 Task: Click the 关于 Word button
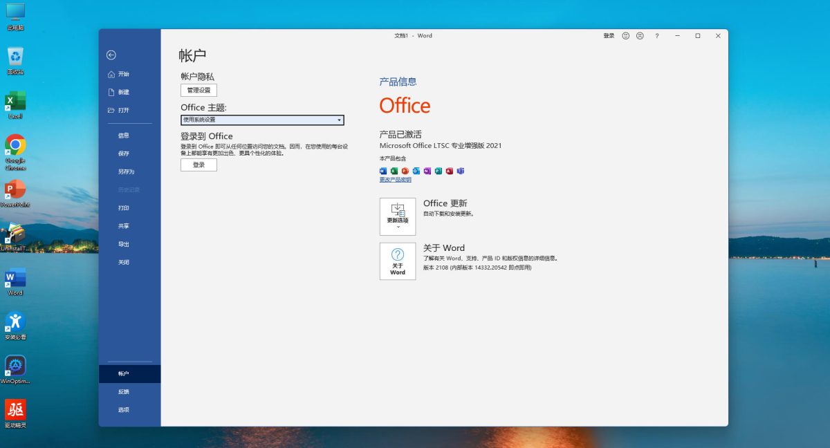(x=398, y=261)
